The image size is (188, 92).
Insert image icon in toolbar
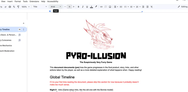pos(110,7)
